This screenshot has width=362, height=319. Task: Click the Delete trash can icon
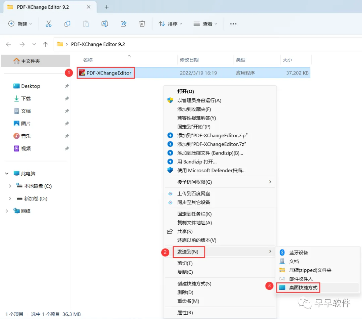142,24
